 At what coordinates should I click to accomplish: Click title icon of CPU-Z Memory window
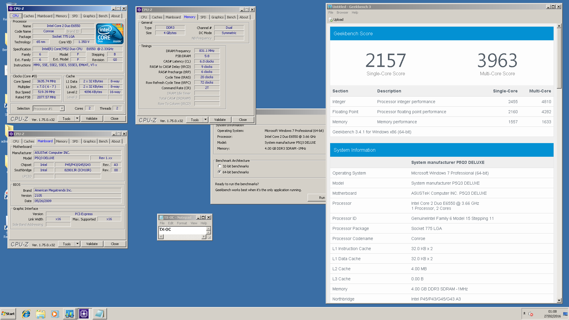[139, 10]
